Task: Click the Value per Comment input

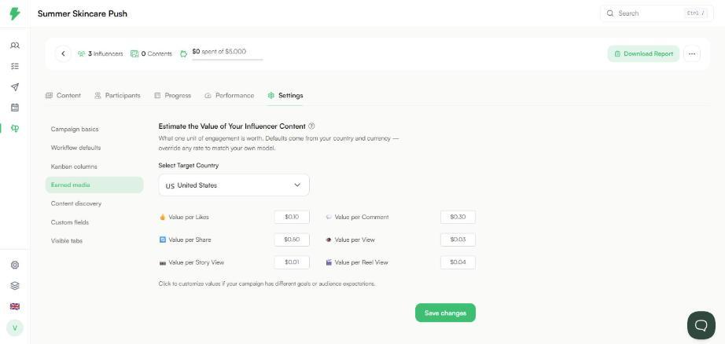Action: [458, 217]
